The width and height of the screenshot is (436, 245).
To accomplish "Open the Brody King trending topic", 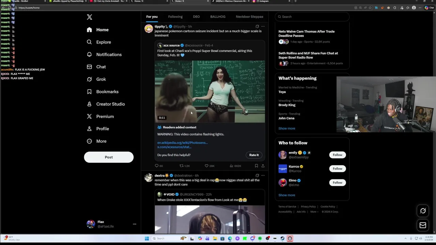I will pos(287,105).
